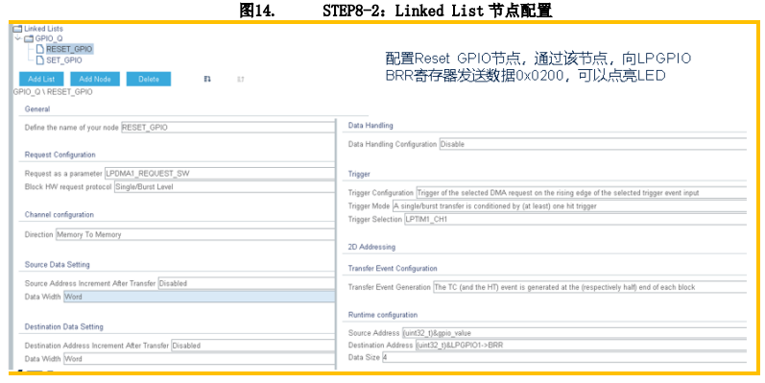Select the SET_GPIO tree node

64,60
